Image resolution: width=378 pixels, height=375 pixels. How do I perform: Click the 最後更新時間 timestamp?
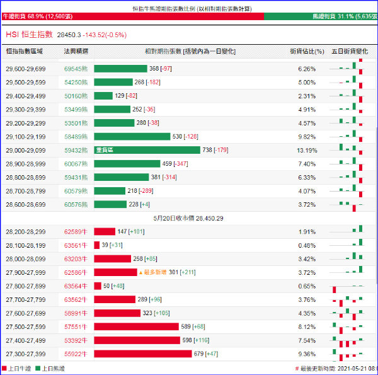point(336,369)
